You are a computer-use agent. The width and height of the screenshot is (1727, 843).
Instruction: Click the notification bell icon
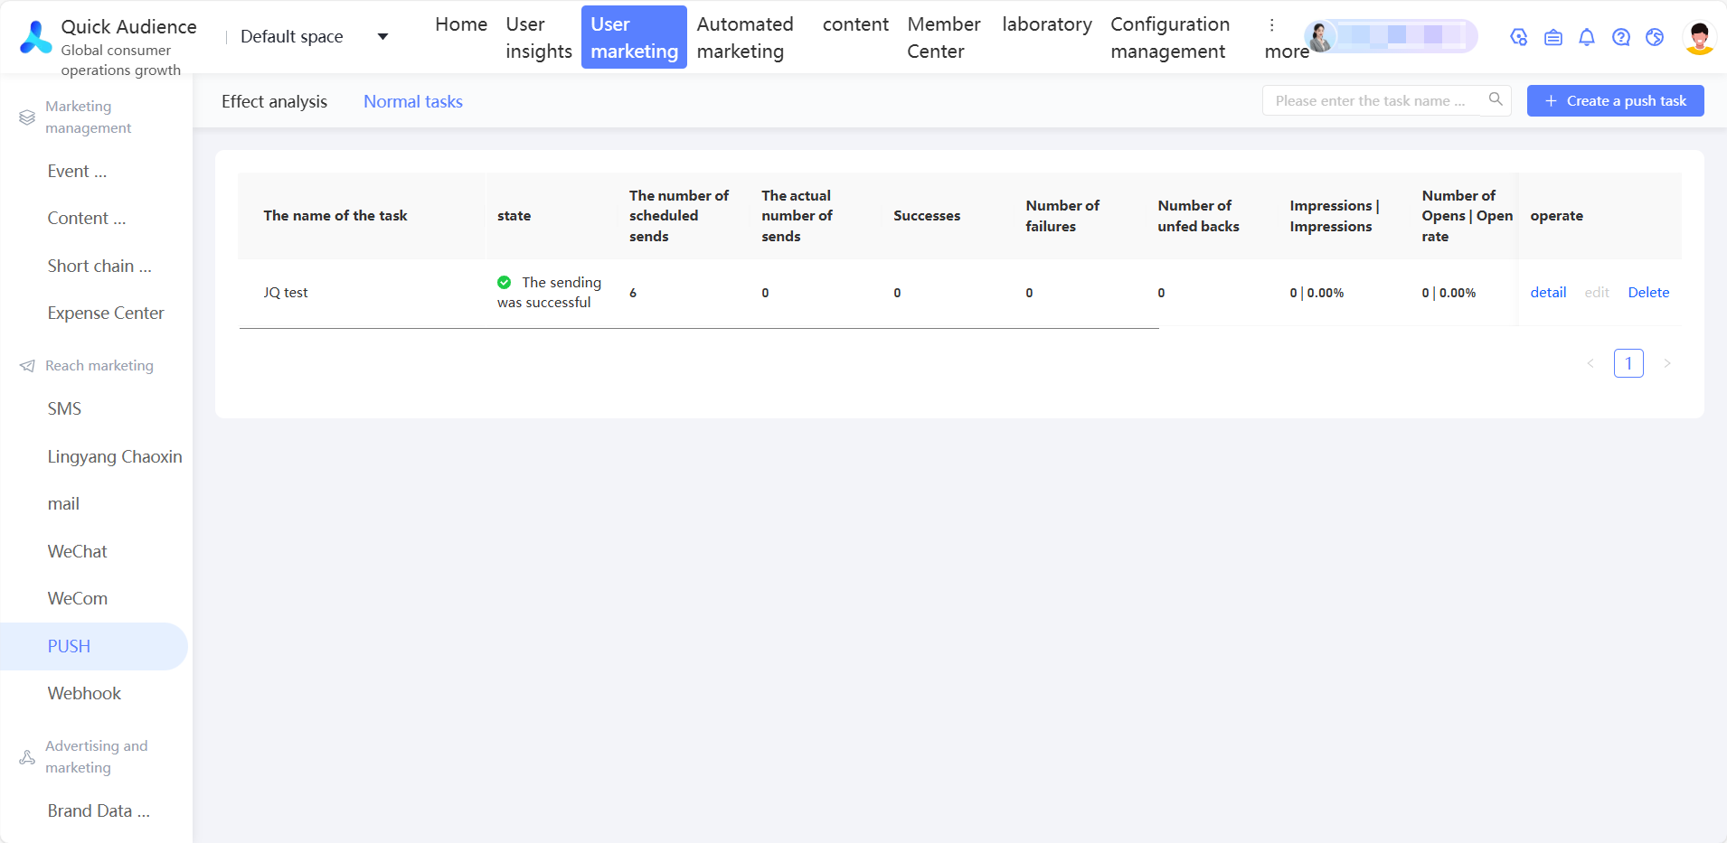(x=1587, y=37)
